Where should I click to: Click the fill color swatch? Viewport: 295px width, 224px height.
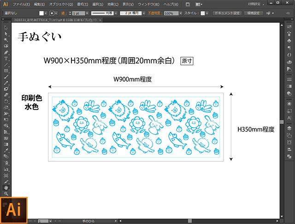(x=41, y=13)
